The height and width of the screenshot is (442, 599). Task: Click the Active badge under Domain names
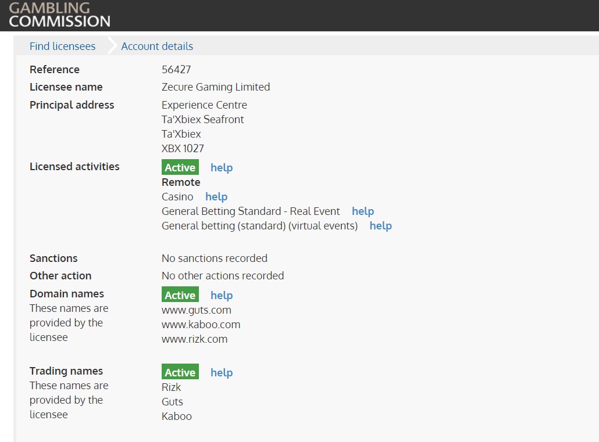[x=180, y=294]
